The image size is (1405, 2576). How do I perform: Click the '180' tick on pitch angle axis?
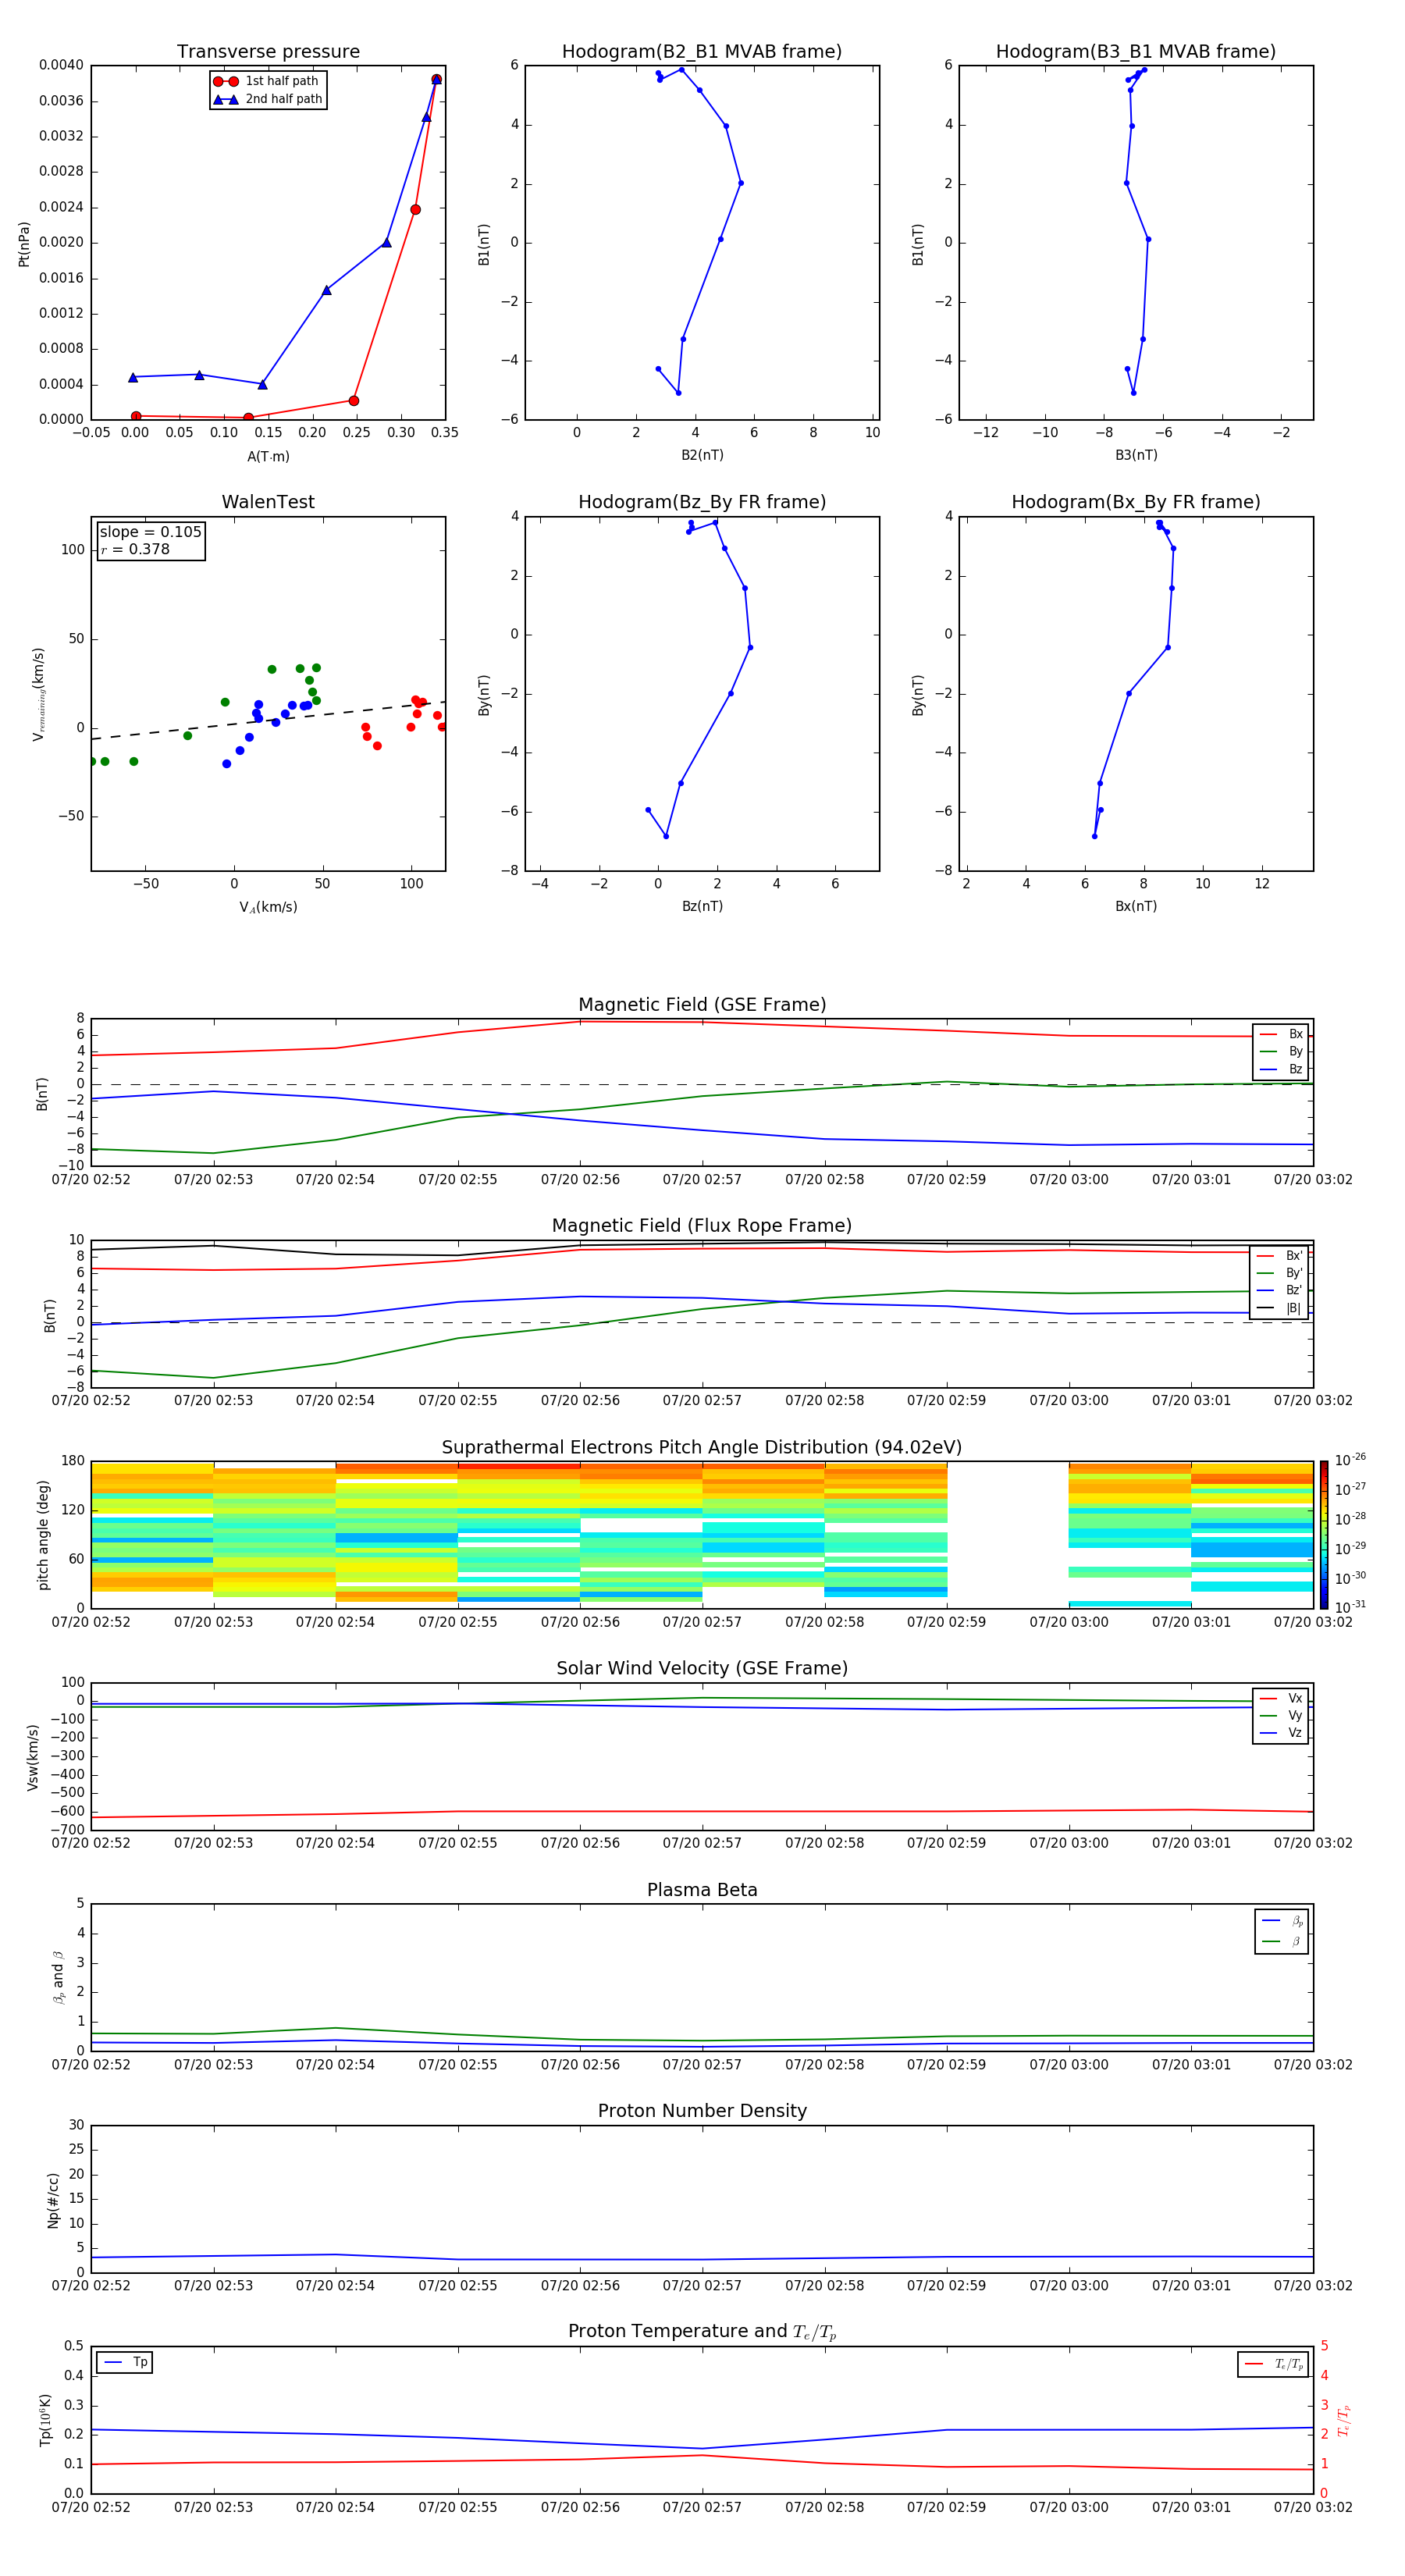coord(73,1461)
